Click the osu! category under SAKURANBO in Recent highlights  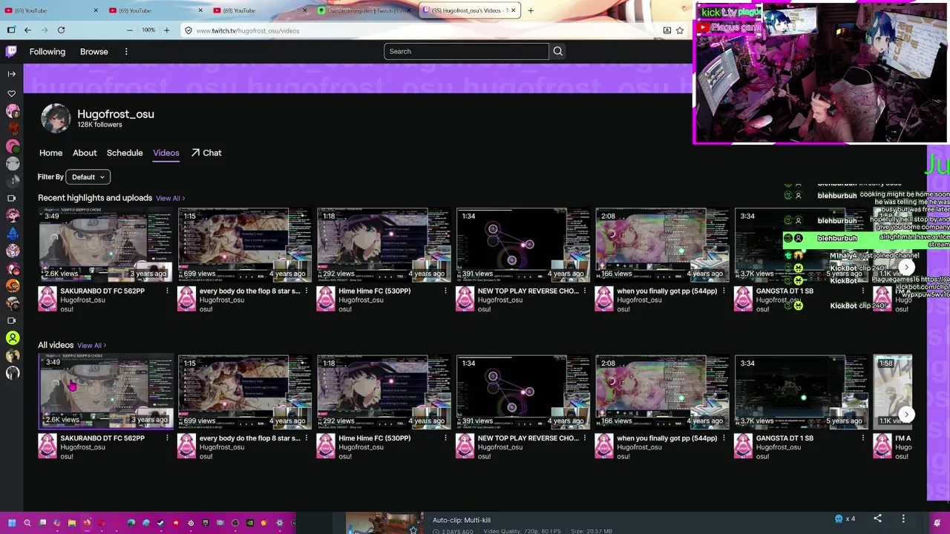click(x=67, y=309)
